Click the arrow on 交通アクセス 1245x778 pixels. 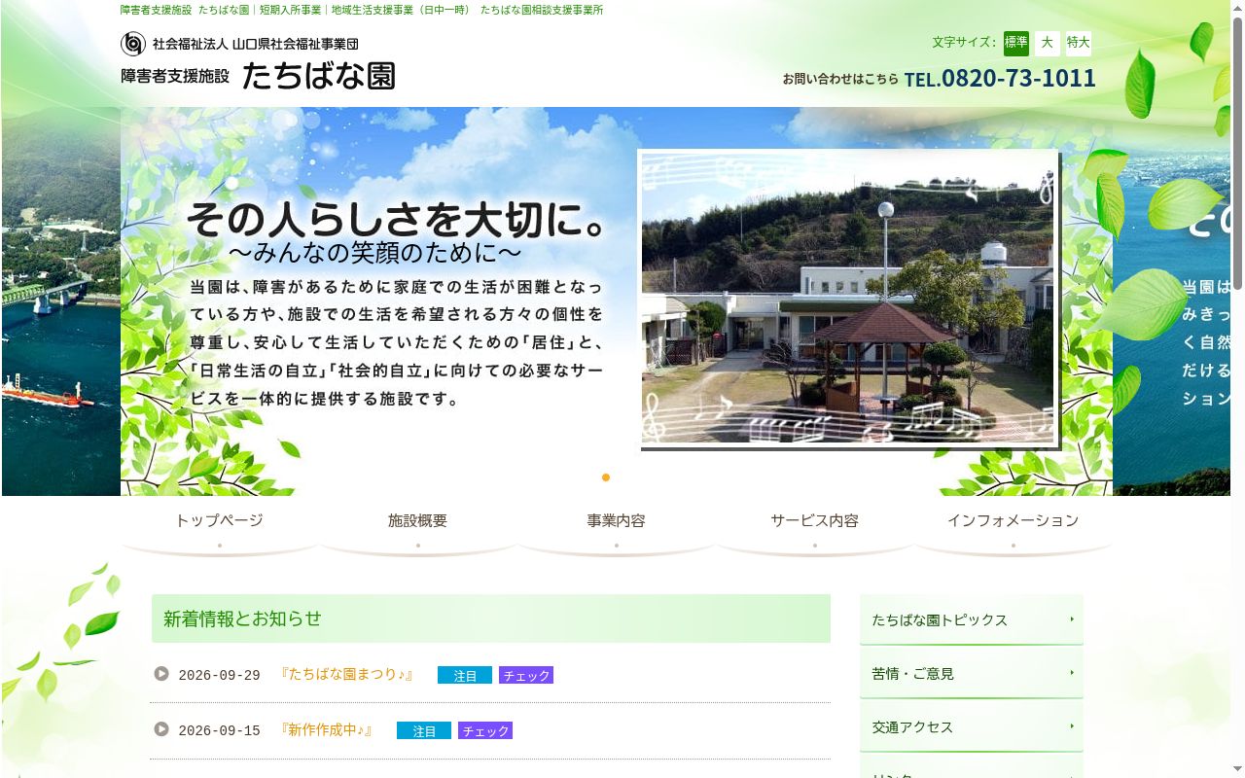pyautogui.click(x=1072, y=726)
